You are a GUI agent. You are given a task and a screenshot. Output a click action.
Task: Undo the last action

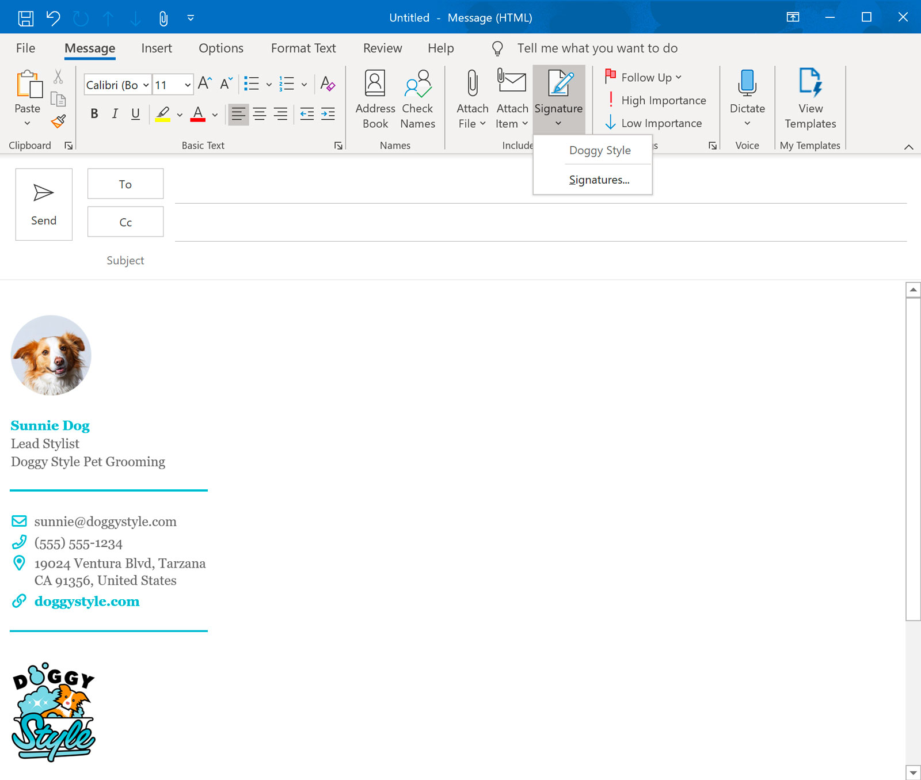coord(53,18)
